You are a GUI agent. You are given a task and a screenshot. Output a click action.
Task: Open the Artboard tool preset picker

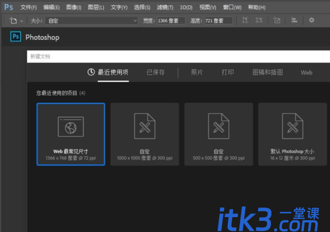tap(13, 21)
